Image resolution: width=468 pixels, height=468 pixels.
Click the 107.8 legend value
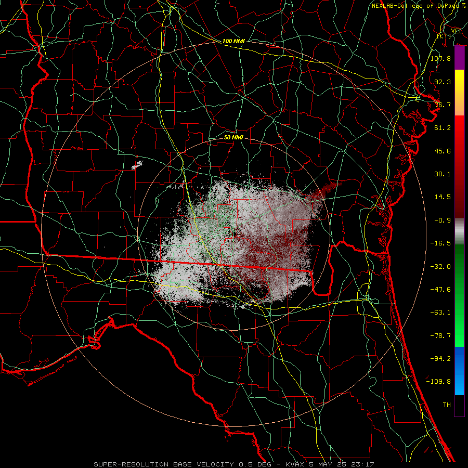440,58
